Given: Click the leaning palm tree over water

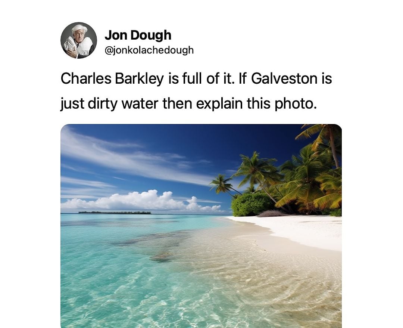Looking at the screenshot, I should 224,185.
